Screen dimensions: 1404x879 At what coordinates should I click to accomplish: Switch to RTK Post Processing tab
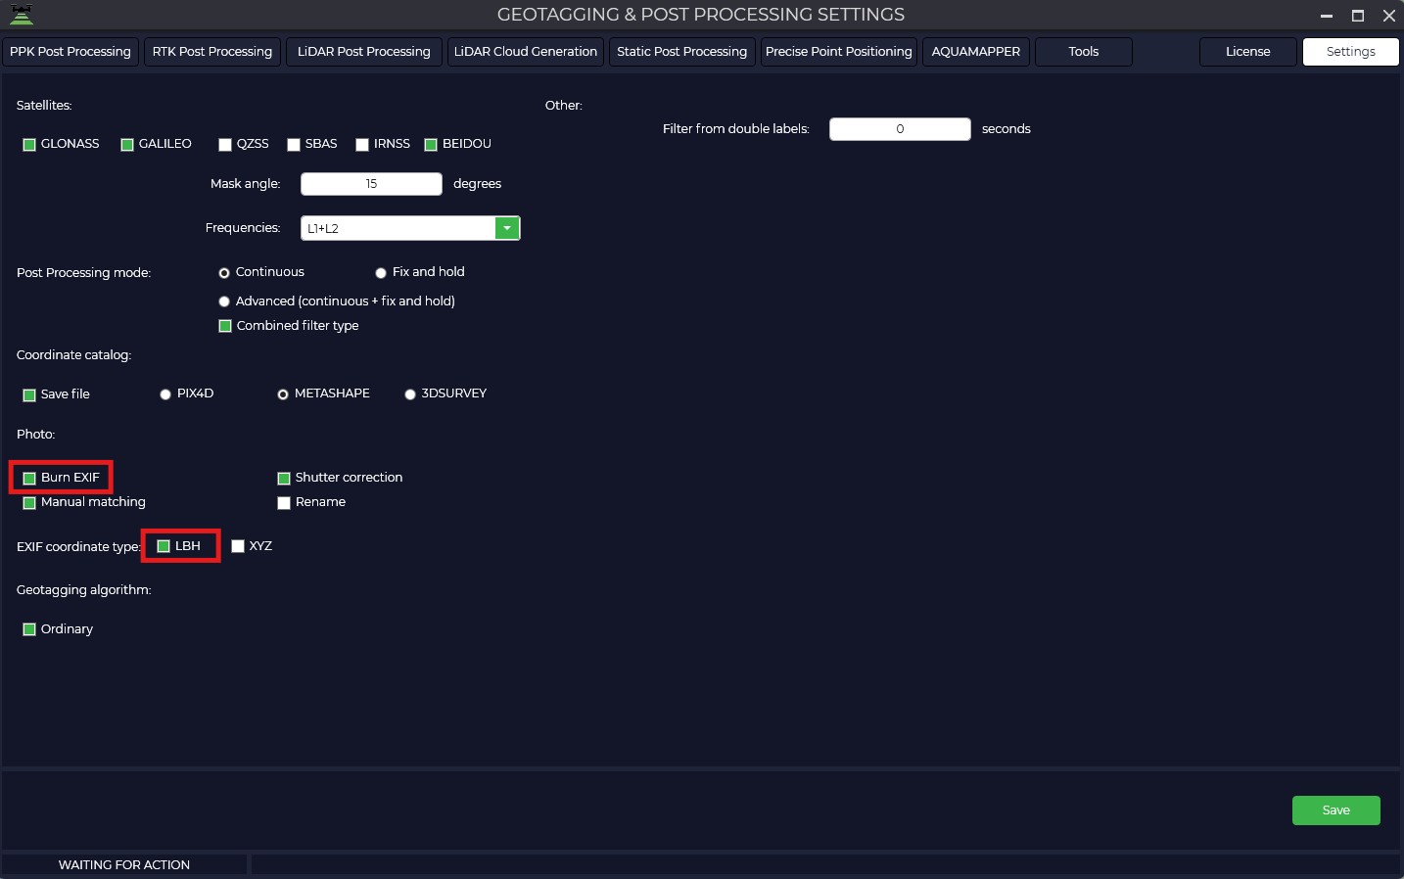point(212,52)
